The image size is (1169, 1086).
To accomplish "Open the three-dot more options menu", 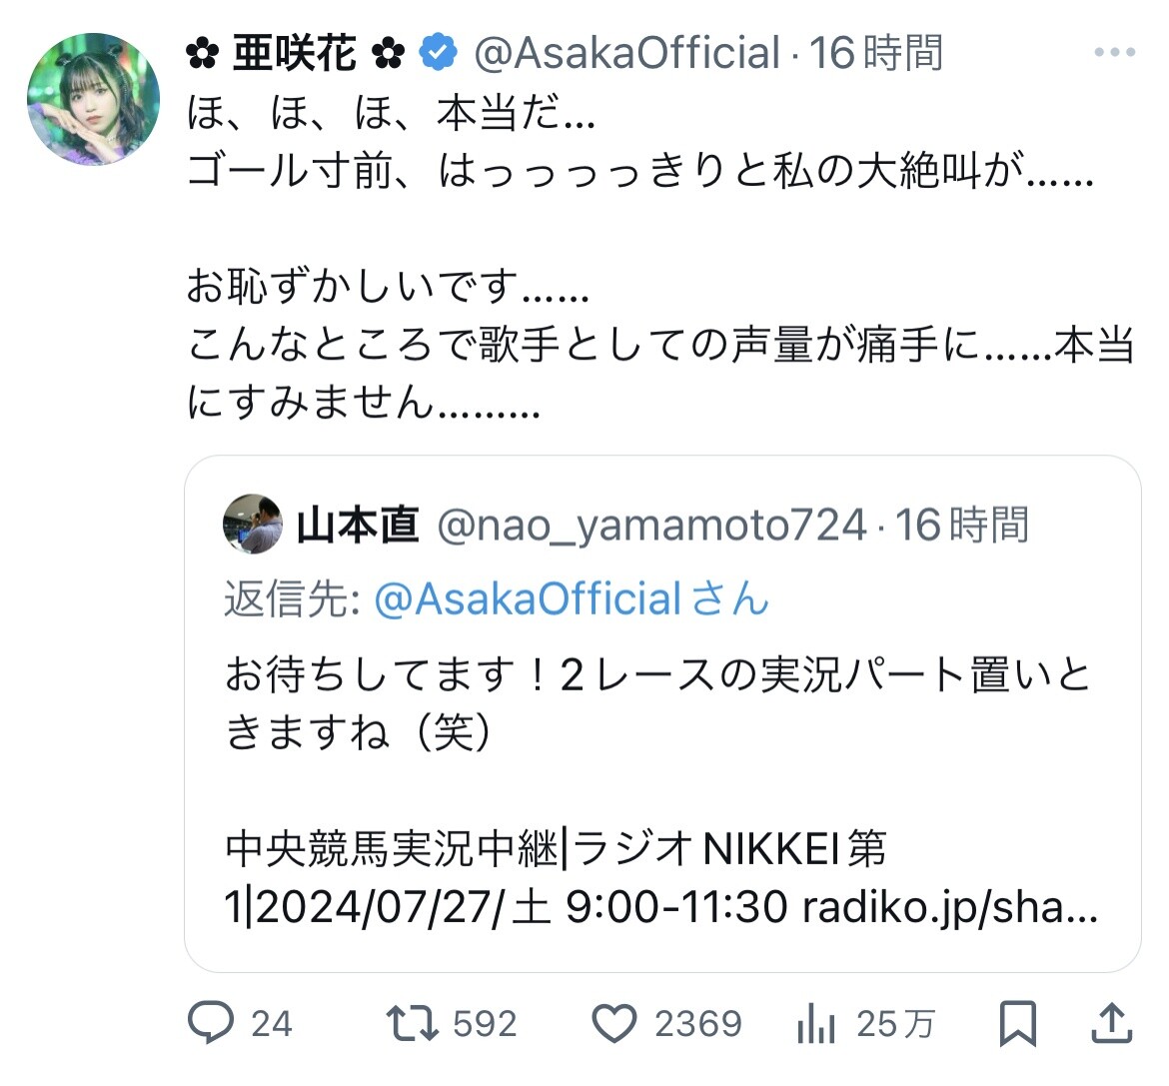I will coord(1114,53).
